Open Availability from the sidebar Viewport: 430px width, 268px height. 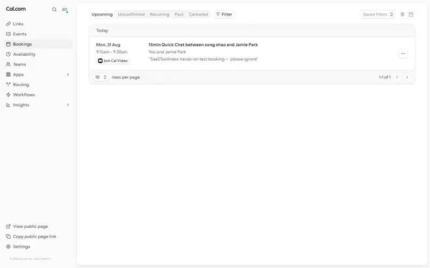point(24,54)
